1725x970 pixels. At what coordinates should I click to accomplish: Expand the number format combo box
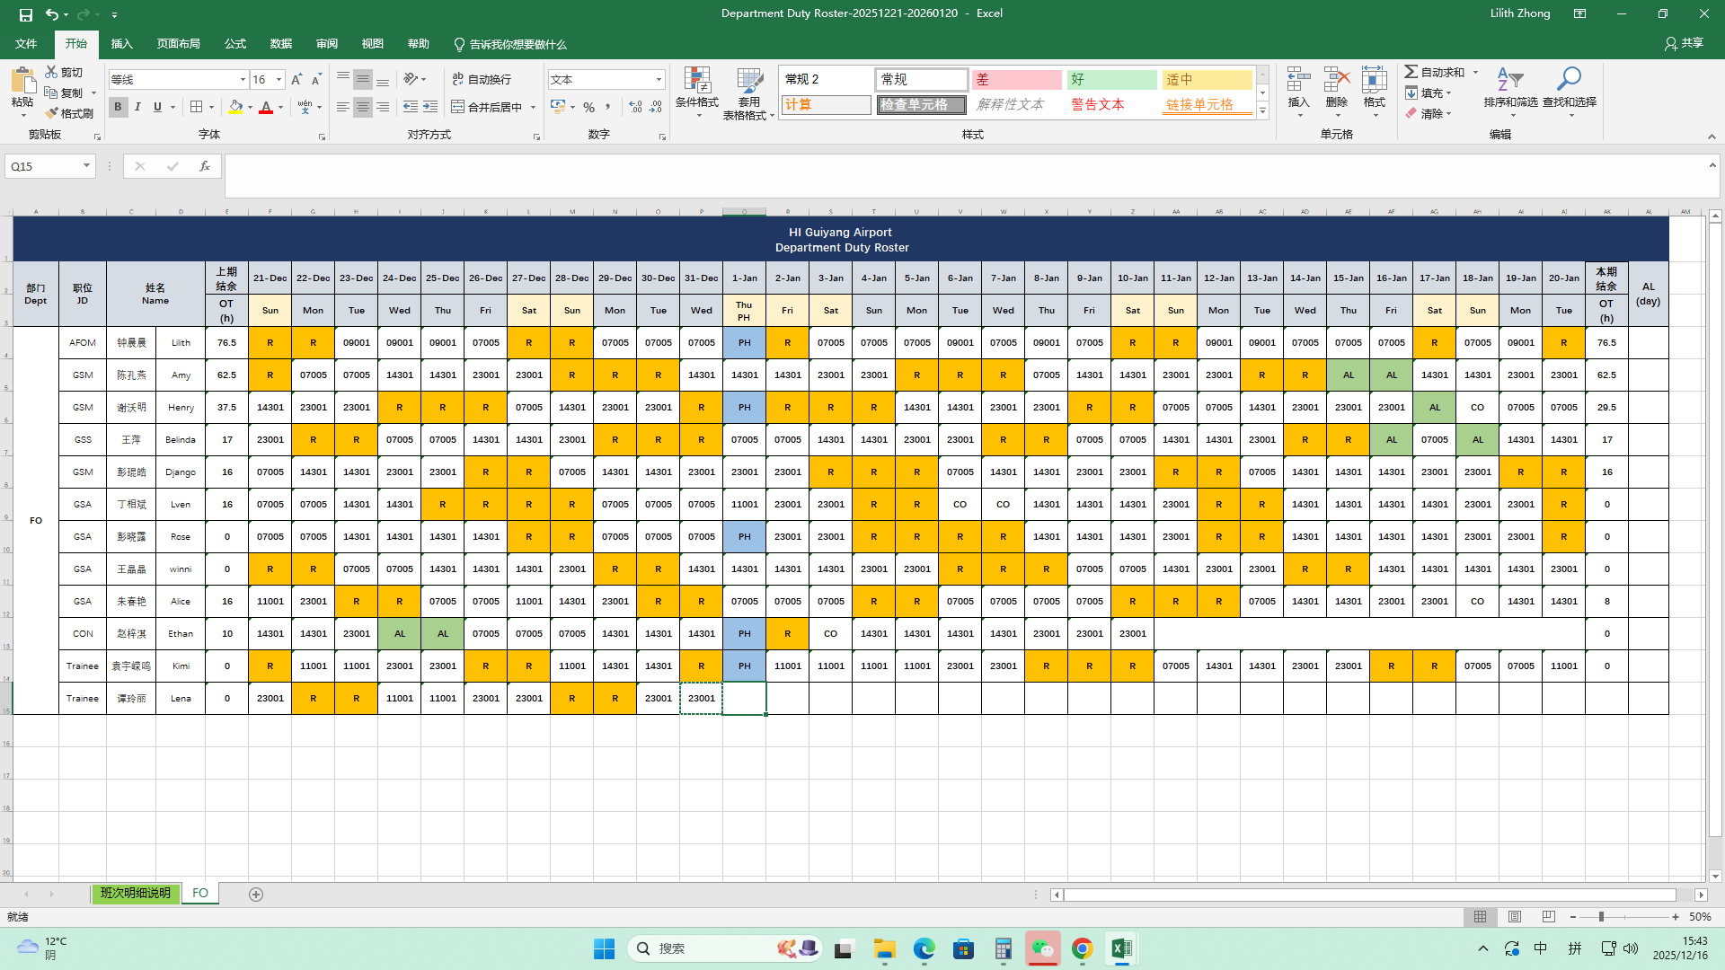point(659,80)
